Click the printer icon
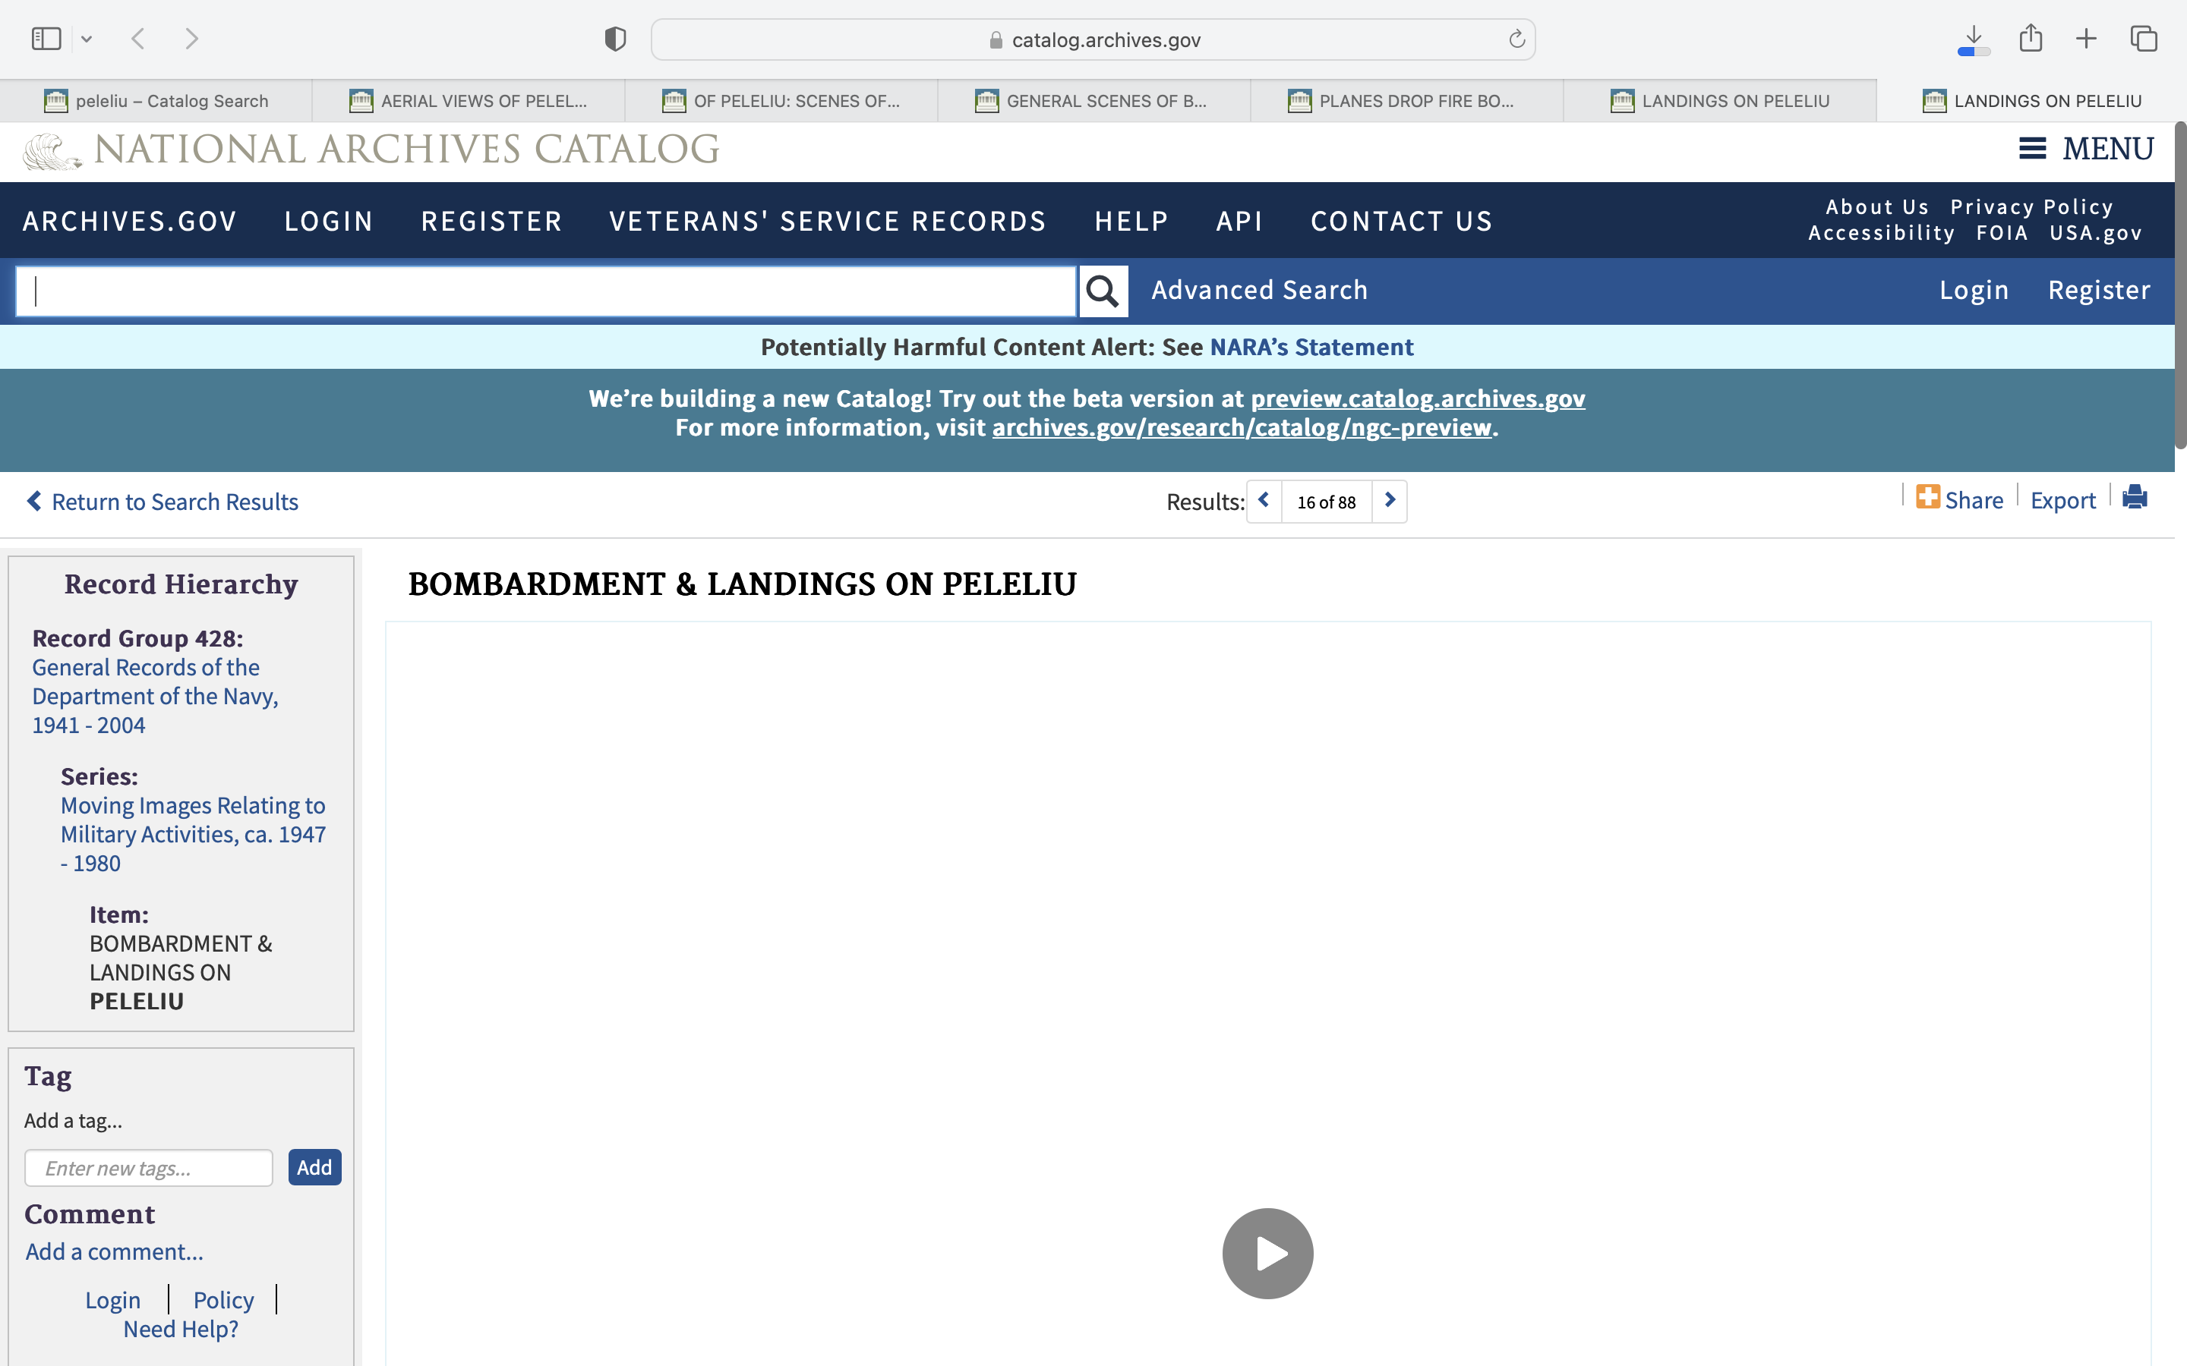Viewport: 2187px width, 1366px height. pyautogui.click(x=2135, y=498)
